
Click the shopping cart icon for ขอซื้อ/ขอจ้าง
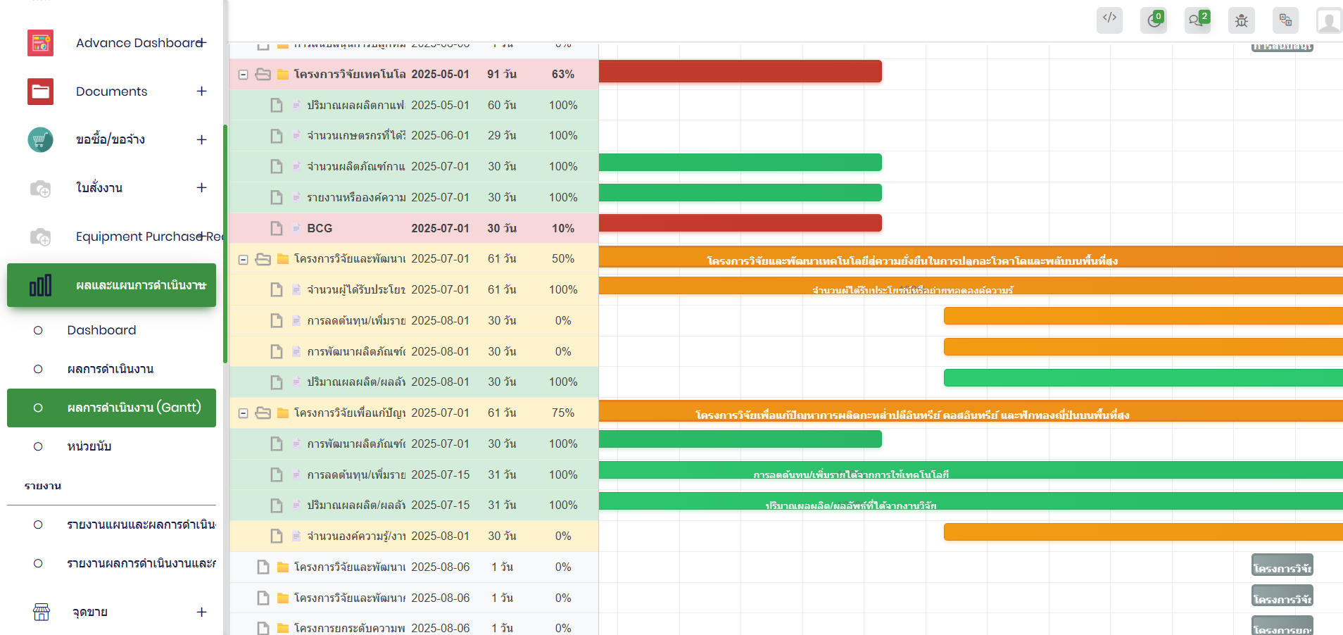(40, 139)
